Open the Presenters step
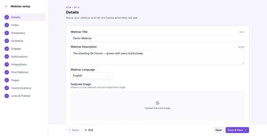 coord(24,33)
